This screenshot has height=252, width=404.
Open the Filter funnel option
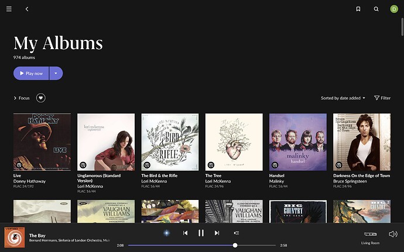tap(382, 98)
